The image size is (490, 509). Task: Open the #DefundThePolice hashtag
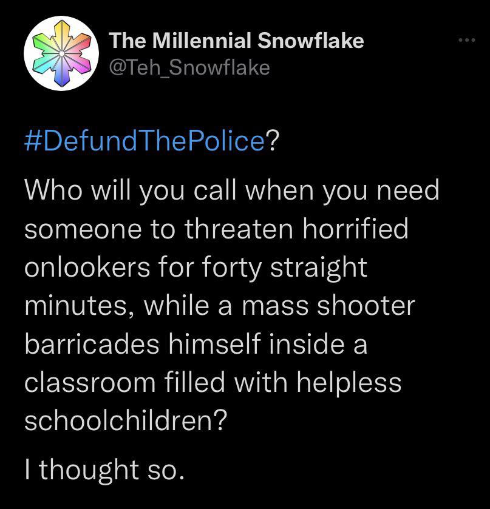click(145, 141)
